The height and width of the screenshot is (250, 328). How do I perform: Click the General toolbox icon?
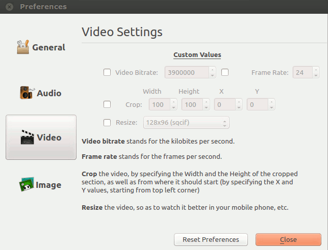(x=23, y=47)
